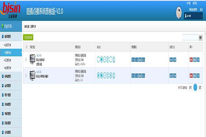Click fourth of four blue channel-operation buttons, second row
The height and width of the screenshot is (137, 206).
point(143,76)
